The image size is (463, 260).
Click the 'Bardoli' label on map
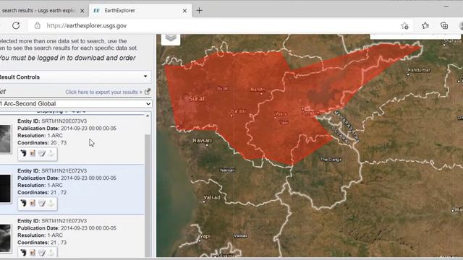pyautogui.click(x=239, y=111)
